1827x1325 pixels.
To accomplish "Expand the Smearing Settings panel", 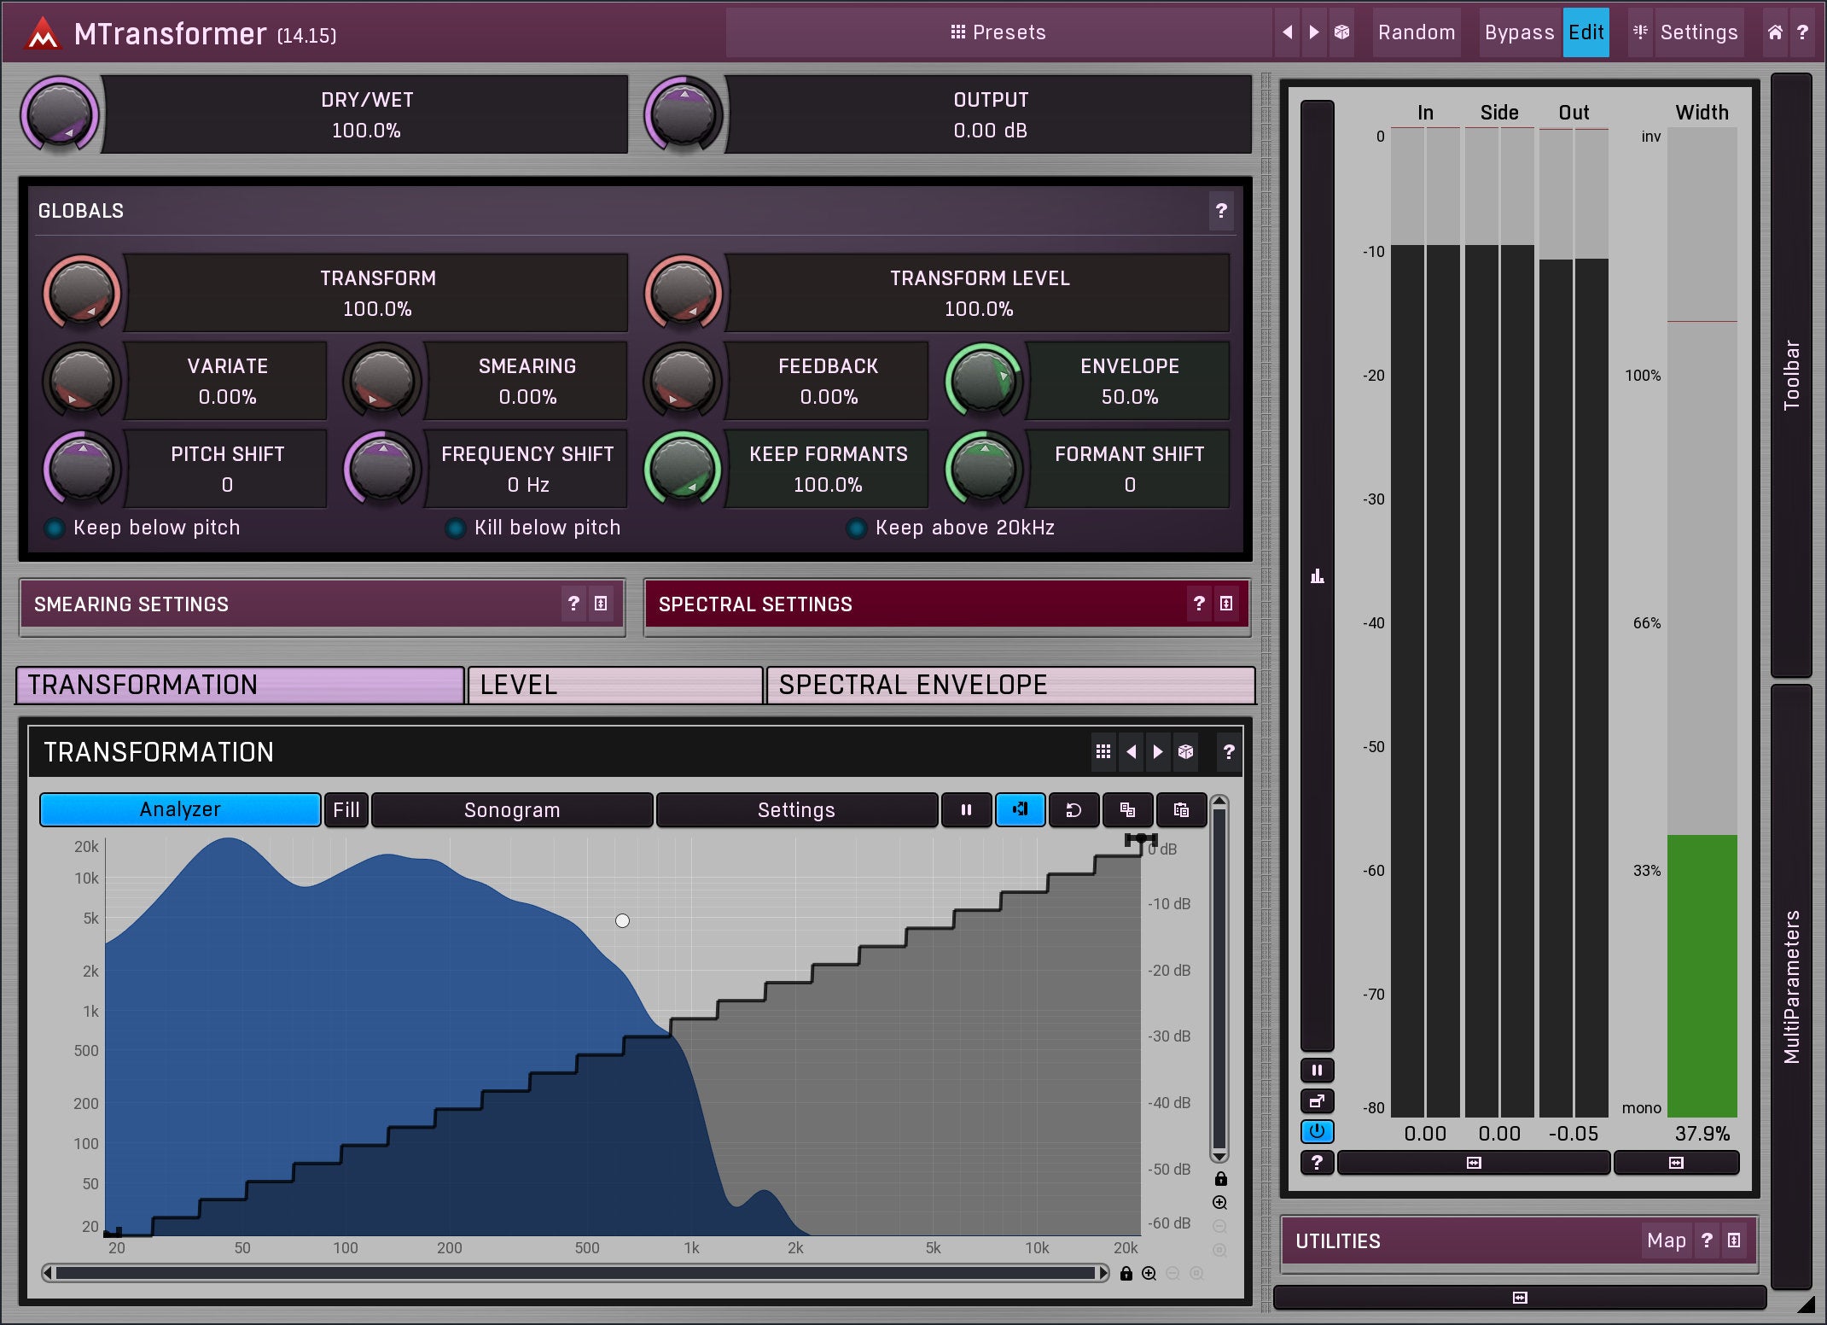I will coord(601,604).
